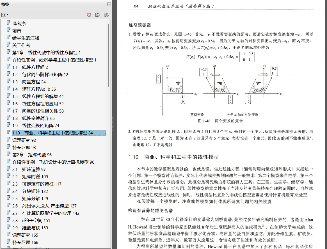This screenshot has width=327, height=249.
Task: Click the bookmark ribbon icon beside 译者序
Action: tap(8, 22)
